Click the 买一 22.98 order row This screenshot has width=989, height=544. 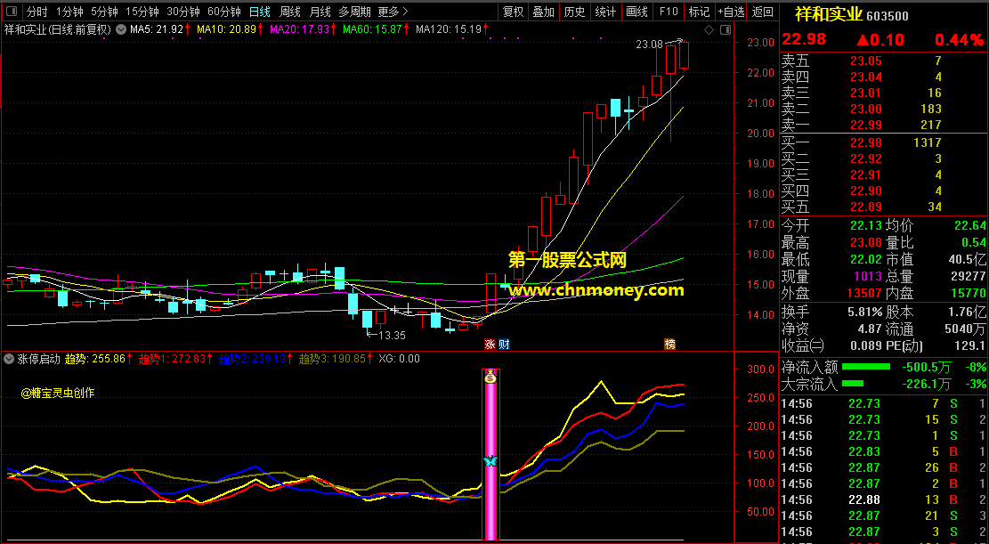pos(884,142)
